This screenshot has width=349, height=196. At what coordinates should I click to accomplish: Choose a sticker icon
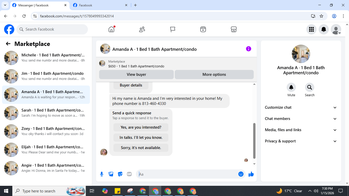[x=120, y=174]
